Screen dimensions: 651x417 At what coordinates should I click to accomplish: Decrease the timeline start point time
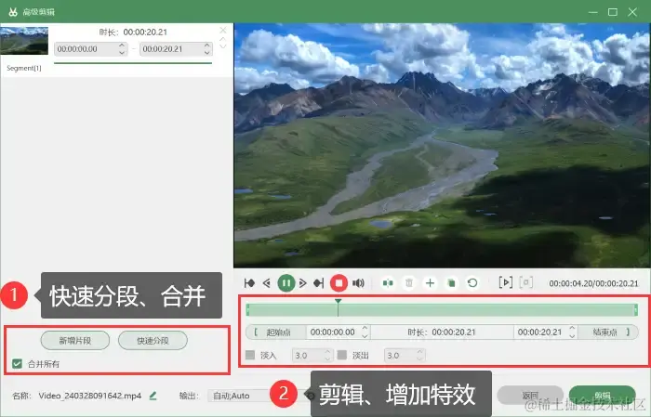[x=365, y=335]
